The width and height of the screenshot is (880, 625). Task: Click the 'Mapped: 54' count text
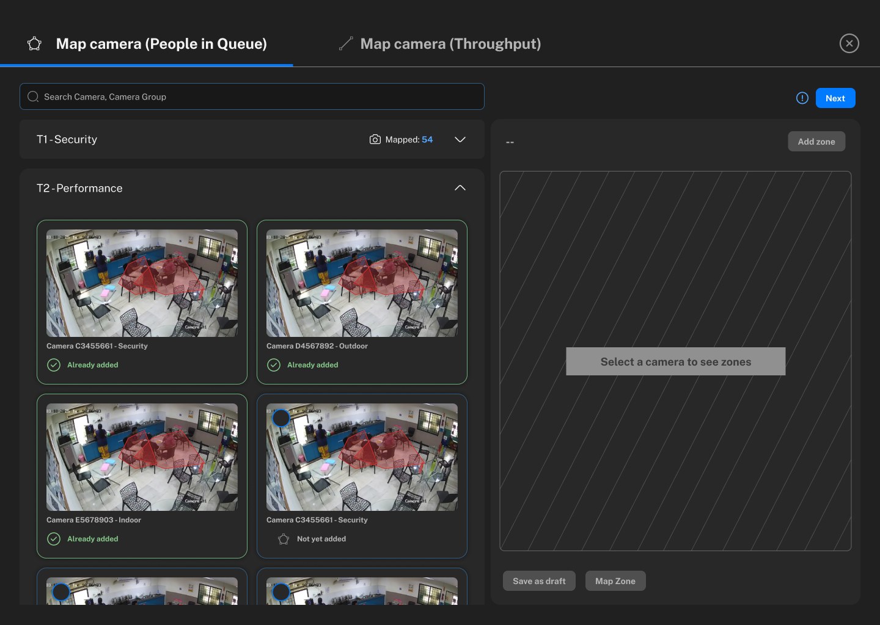pyautogui.click(x=409, y=140)
